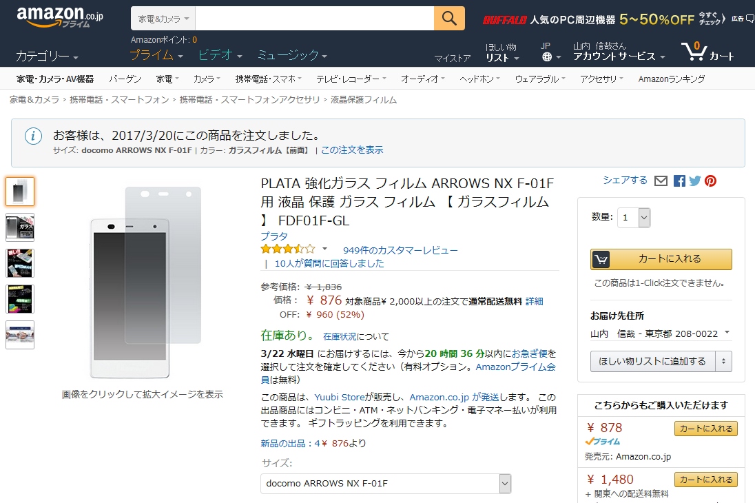755x503 pixels.
Task: Add ¥878 Prime offer to cart
Action: point(706,429)
